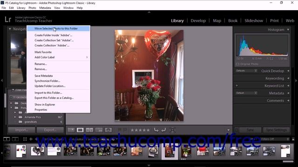Choose Create Folder Inside "Adobe"
The width and height of the screenshot is (298, 167).
pos(58,35)
